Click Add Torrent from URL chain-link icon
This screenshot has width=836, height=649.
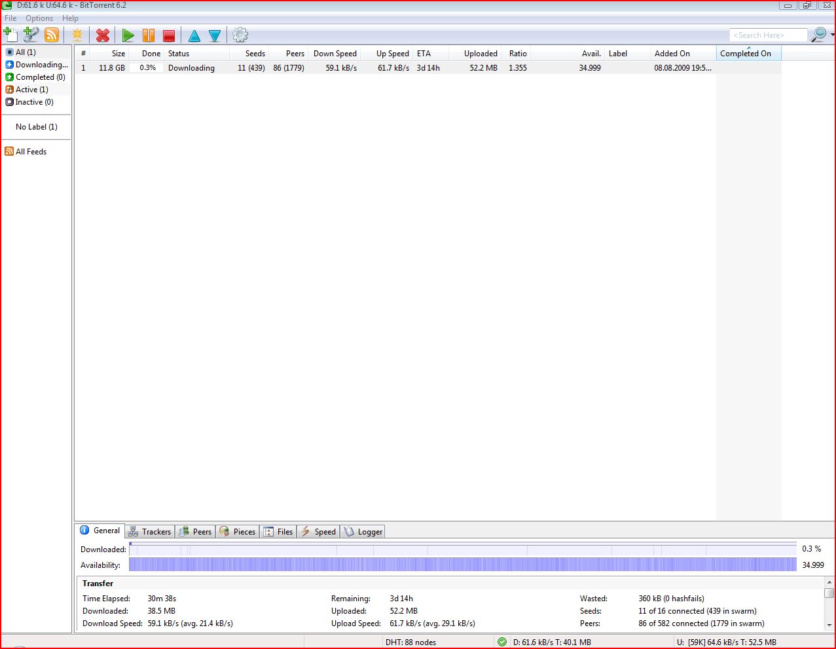[x=31, y=35]
